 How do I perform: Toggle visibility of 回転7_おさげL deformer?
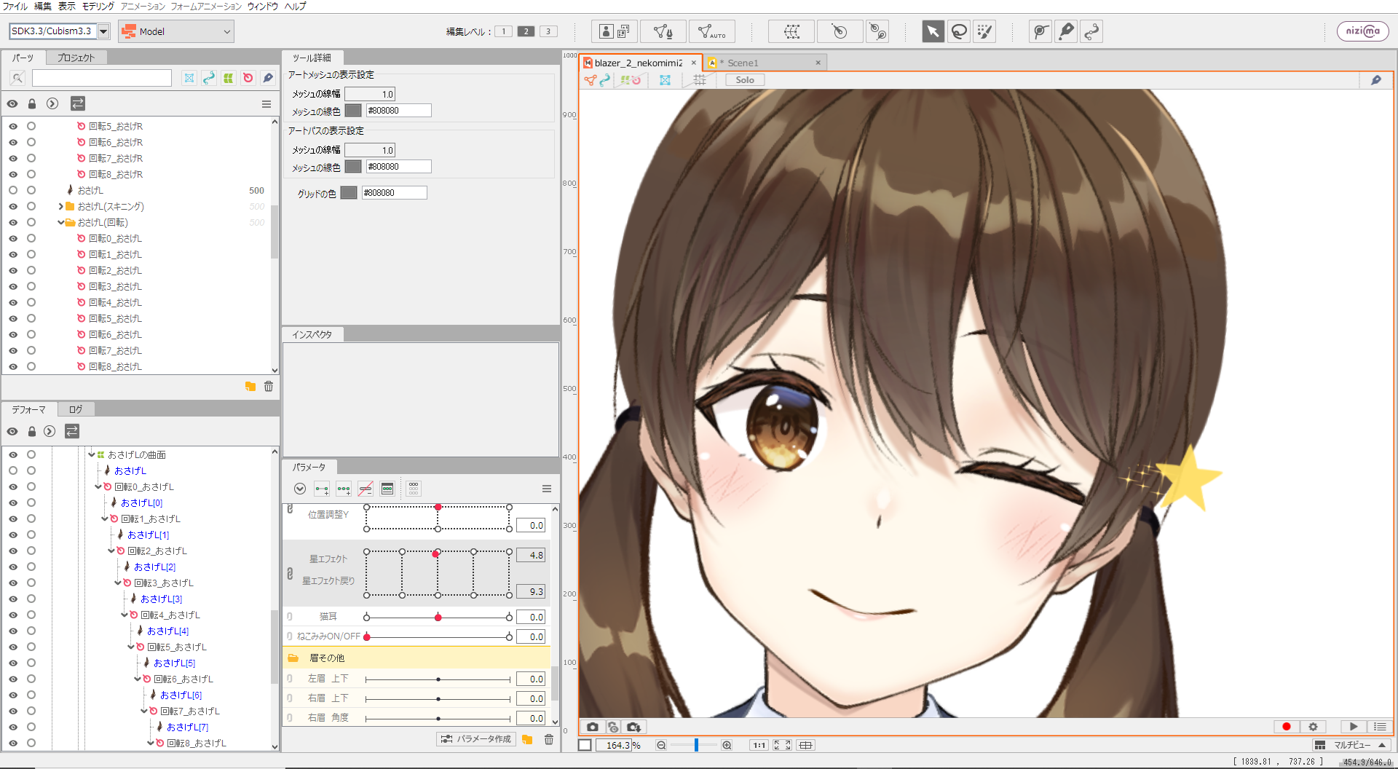pos(13,711)
